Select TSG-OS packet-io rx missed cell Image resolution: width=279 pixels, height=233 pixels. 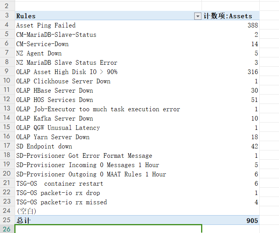click(x=61, y=202)
